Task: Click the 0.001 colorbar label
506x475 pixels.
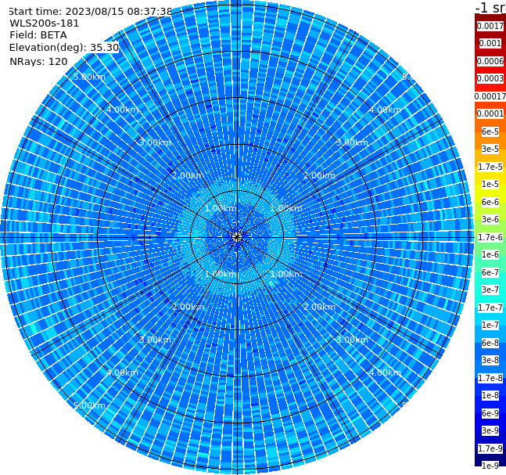Action: click(490, 43)
